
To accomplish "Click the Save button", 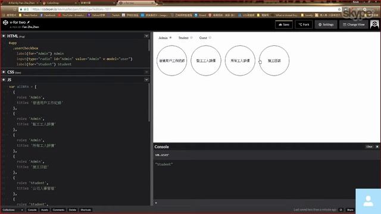I will point(284,24).
